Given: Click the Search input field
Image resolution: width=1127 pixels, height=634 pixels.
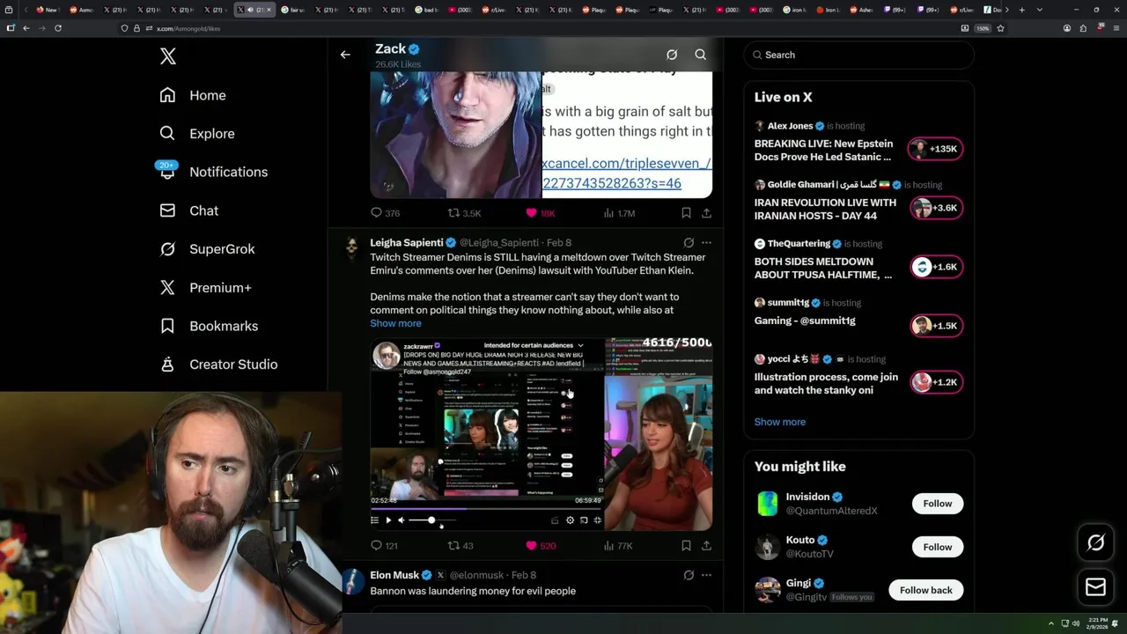Looking at the screenshot, I should (x=858, y=55).
